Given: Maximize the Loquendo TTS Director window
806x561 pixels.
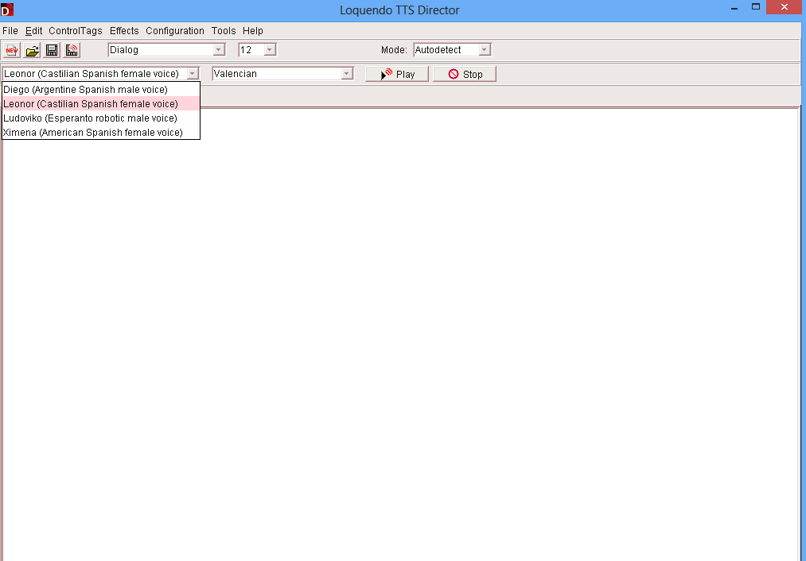Looking at the screenshot, I should point(756,6).
